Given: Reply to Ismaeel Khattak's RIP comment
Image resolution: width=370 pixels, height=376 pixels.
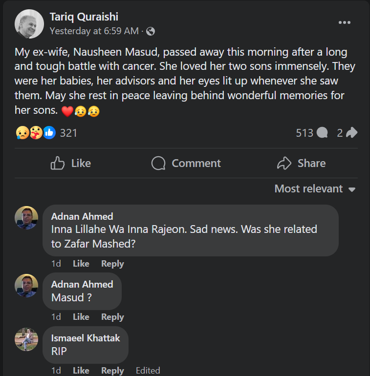Looking at the screenshot, I should coord(112,371).
